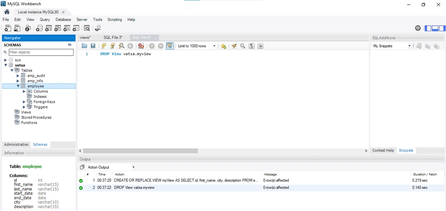Run the Explain plan icon
The width and height of the screenshot is (446, 211).
point(122,46)
